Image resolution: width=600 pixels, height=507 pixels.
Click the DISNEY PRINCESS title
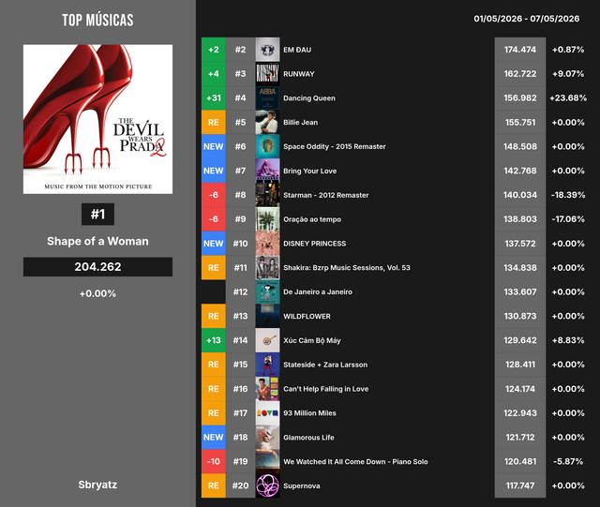tap(315, 244)
